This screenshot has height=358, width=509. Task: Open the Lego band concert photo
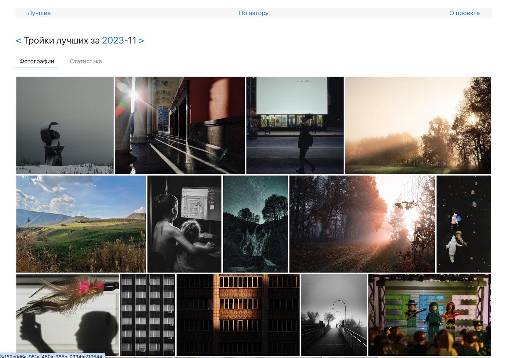click(x=429, y=315)
